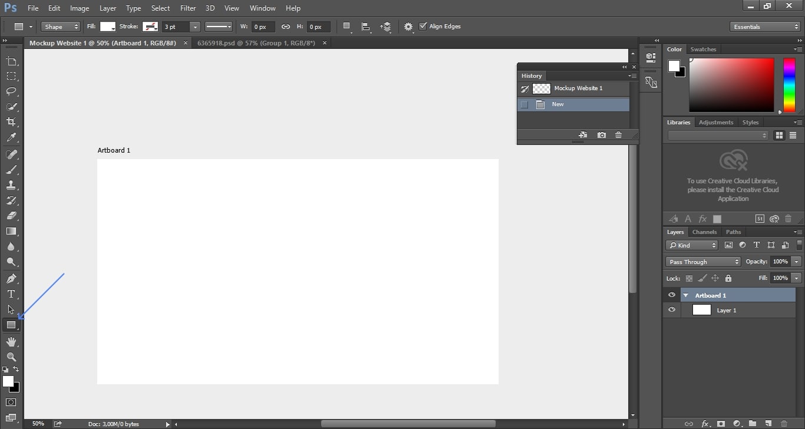This screenshot has width=805, height=429.
Task: Click the Fill color swatch in options bar
Action: pos(107,27)
